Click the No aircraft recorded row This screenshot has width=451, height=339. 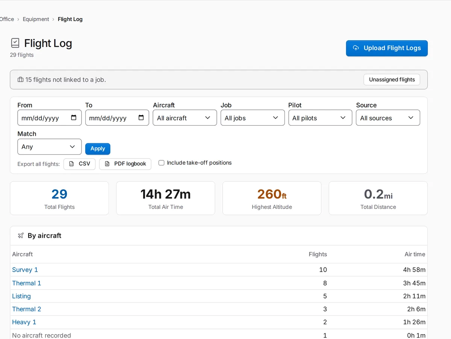[219, 334]
